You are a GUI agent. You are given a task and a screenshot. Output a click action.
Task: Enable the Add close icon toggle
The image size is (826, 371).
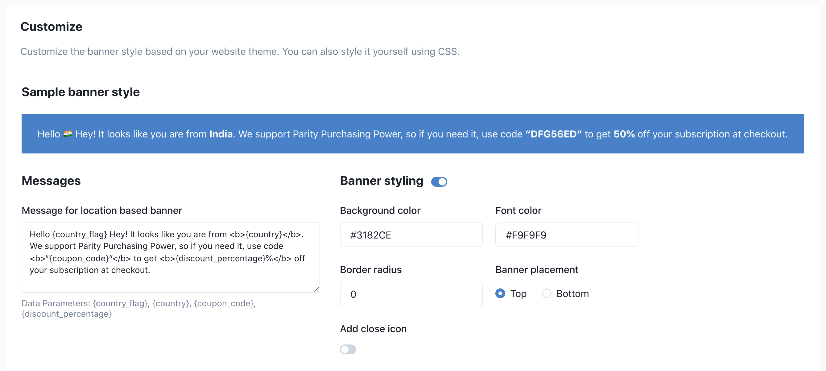pos(348,349)
